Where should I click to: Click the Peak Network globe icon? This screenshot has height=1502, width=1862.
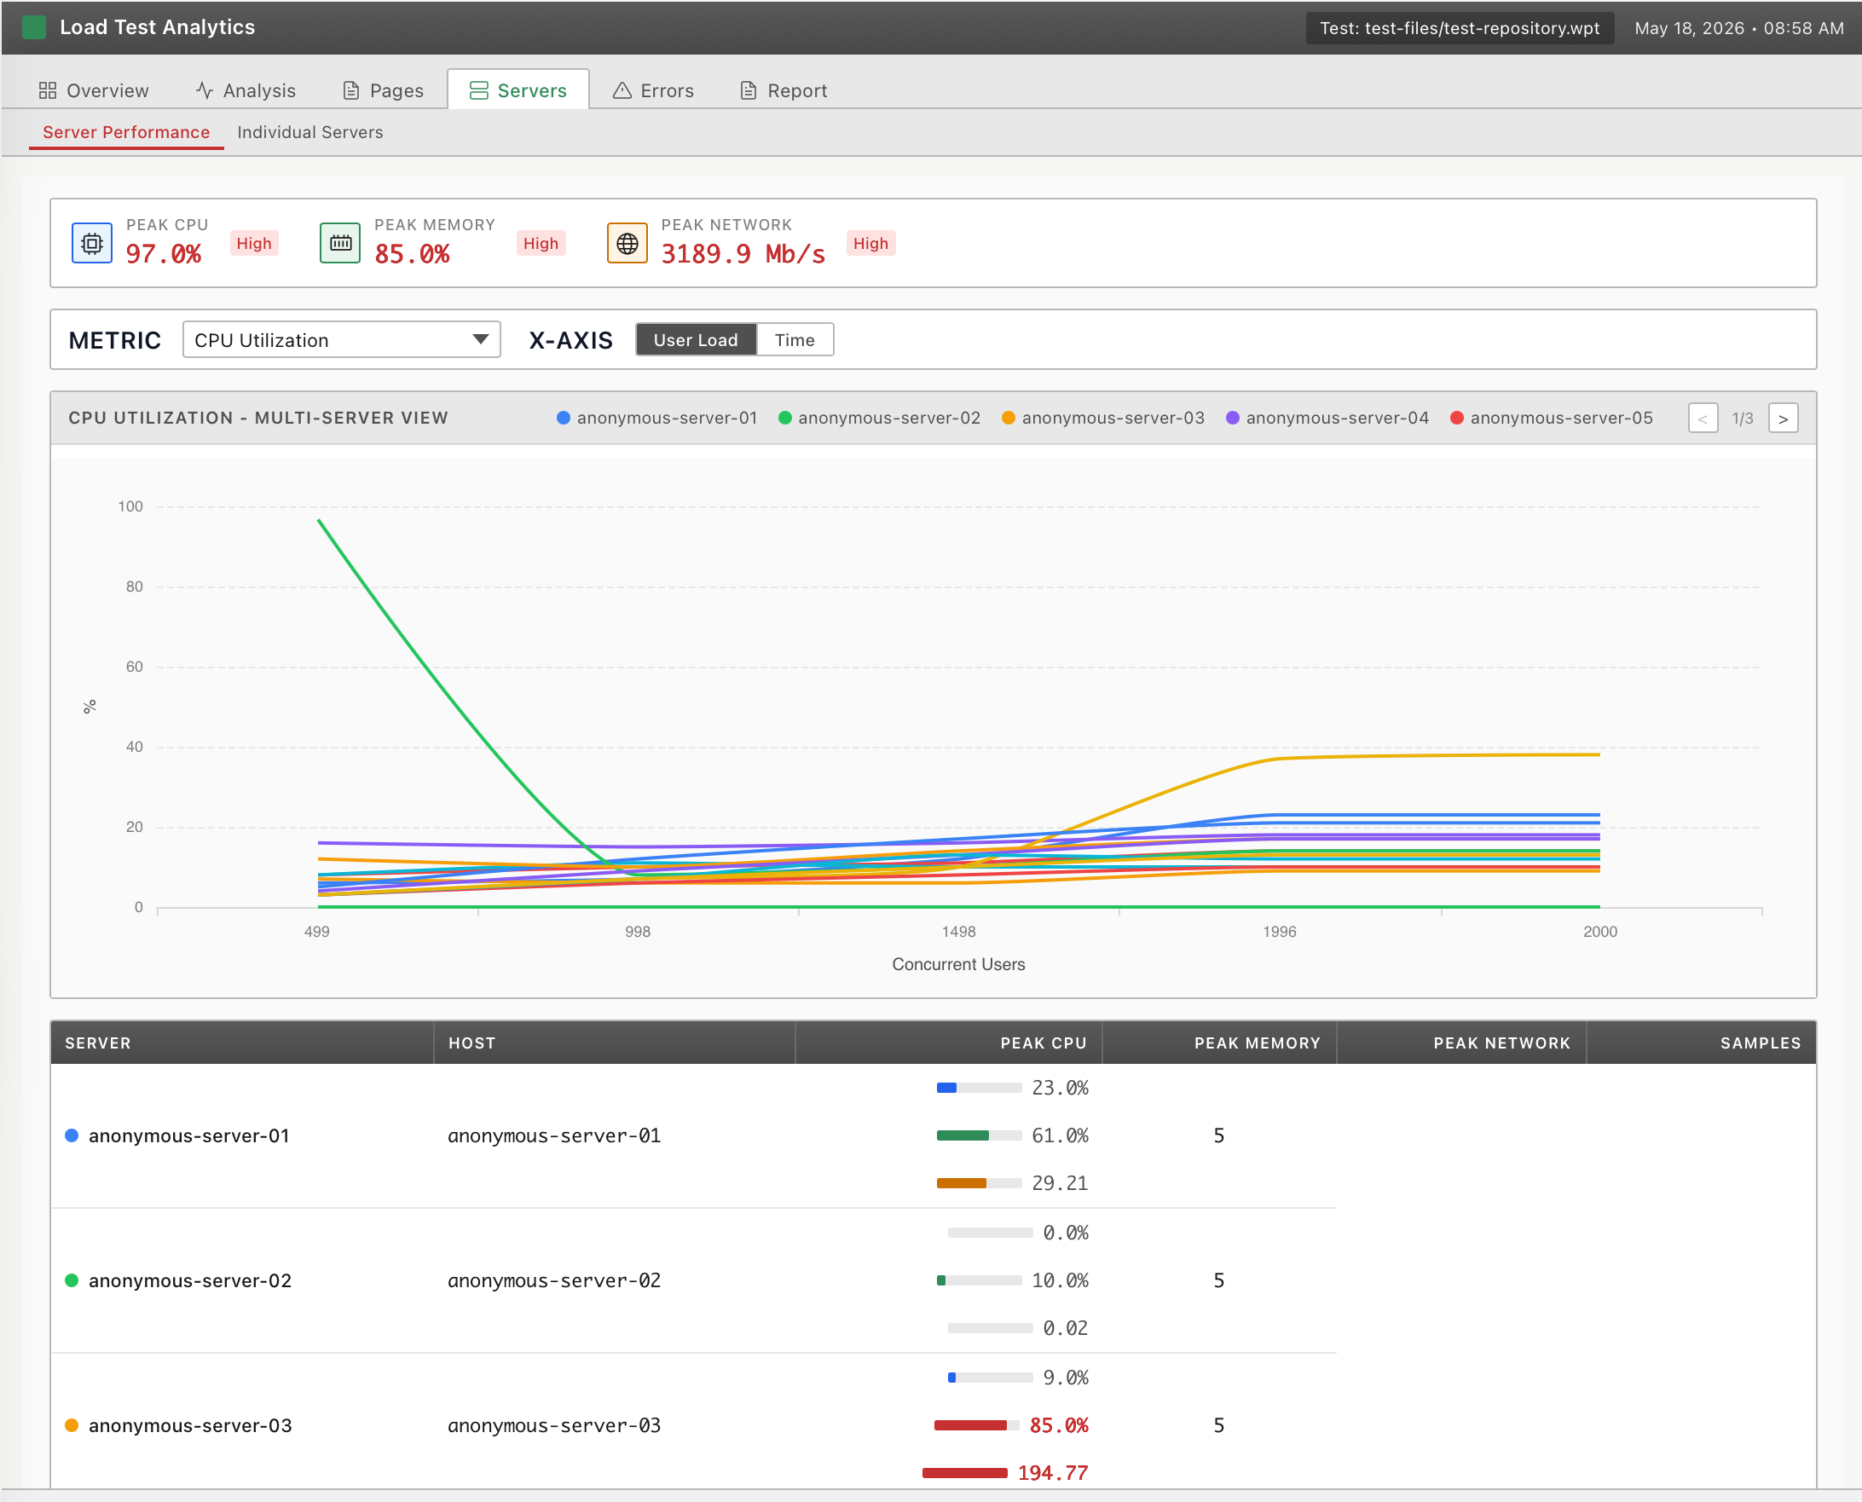627,243
